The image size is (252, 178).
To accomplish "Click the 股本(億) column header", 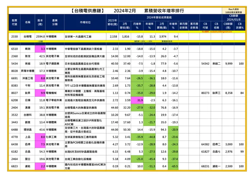I will point(40,22).
